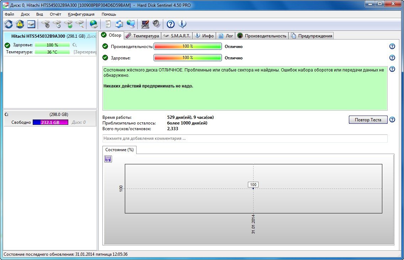Click the report document toolbar icon
Screen dimensions: 404x260
click(x=108, y=24)
